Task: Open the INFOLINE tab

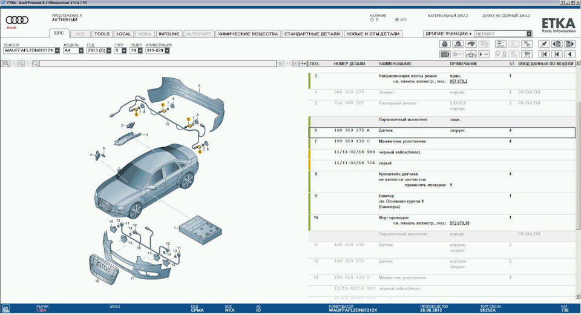Action: point(169,34)
